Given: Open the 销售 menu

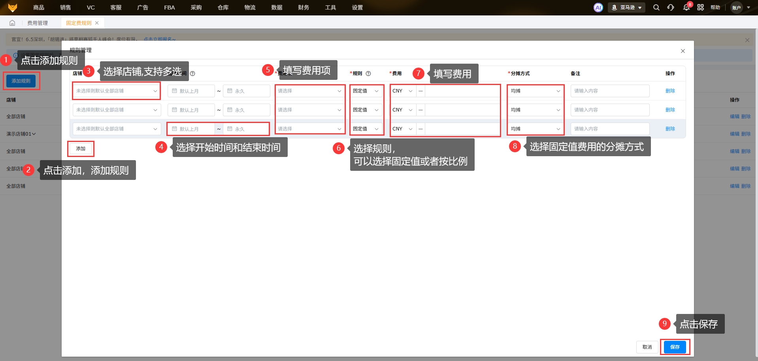Looking at the screenshot, I should [x=66, y=8].
